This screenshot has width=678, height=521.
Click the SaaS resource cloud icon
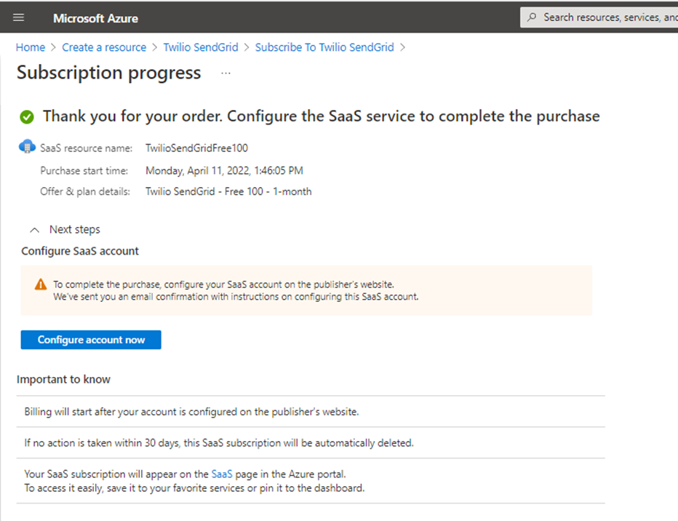tap(27, 146)
